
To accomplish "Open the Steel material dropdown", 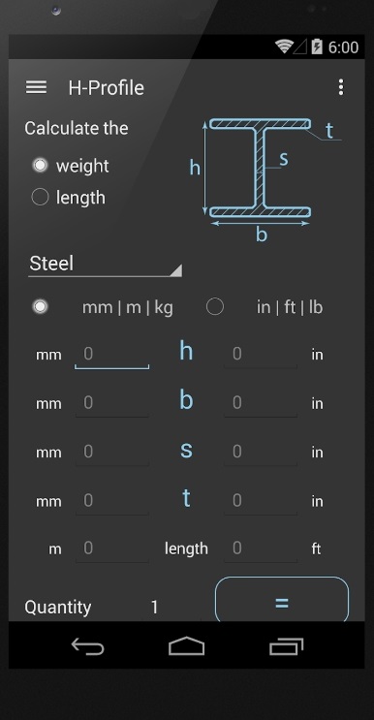I will coord(105,265).
